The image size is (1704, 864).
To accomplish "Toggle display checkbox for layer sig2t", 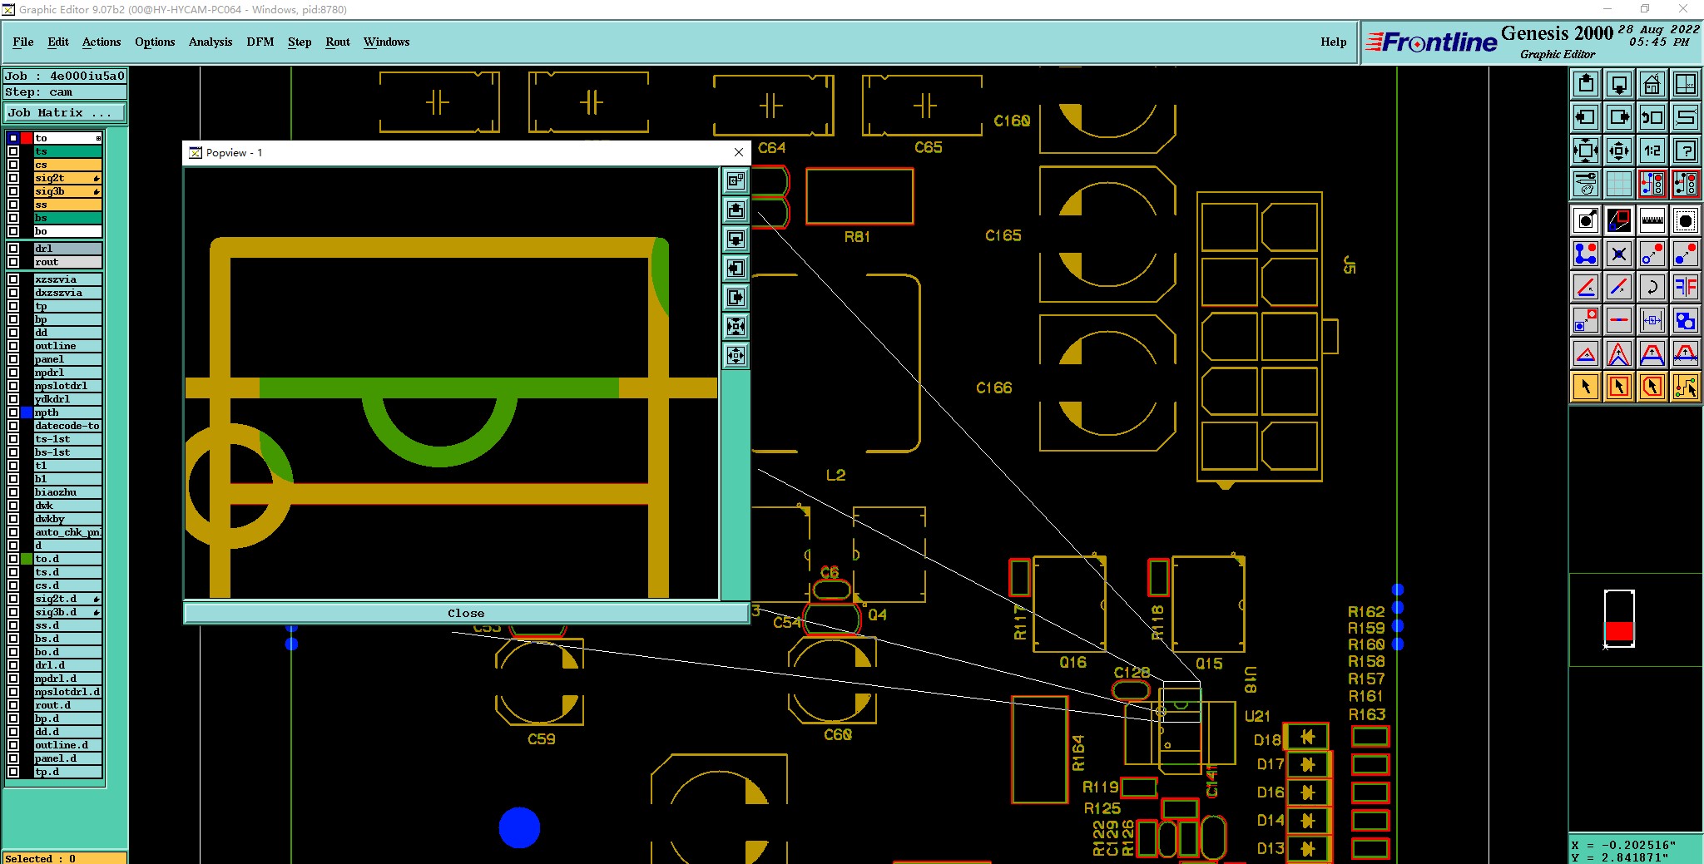I will 13,178.
